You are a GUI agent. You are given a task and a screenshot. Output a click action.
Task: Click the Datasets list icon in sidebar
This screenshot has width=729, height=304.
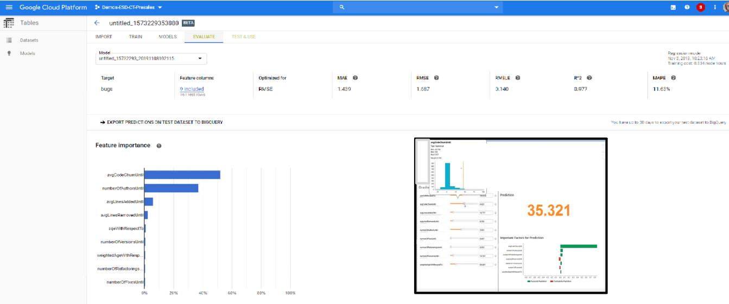pyautogui.click(x=9, y=40)
